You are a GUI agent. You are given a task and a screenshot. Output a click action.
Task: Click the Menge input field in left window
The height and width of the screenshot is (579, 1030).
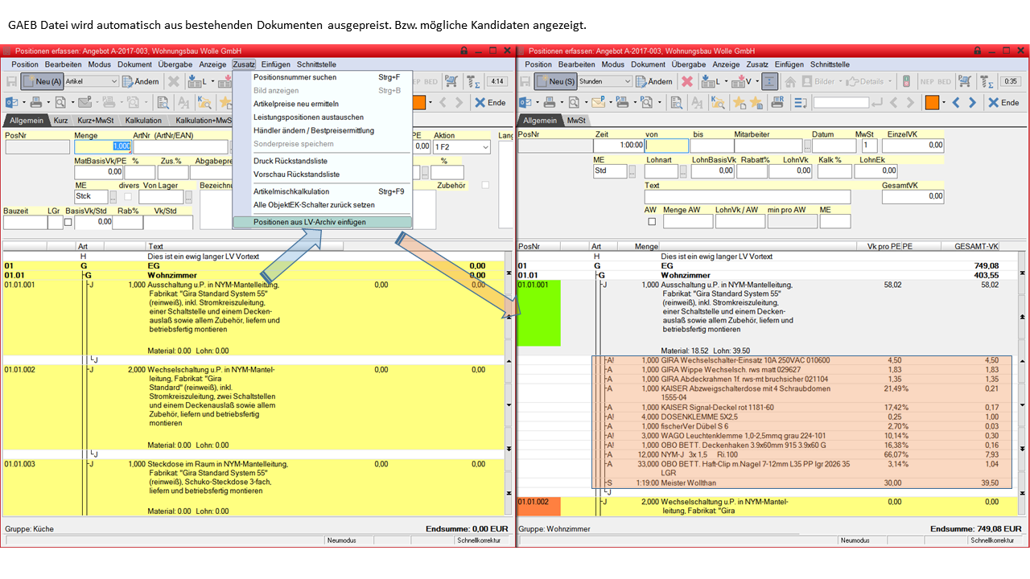(x=102, y=146)
